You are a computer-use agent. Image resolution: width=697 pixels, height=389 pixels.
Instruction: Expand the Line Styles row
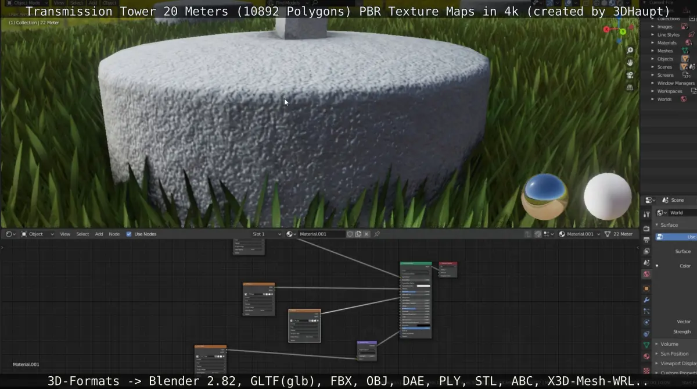tap(653, 35)
